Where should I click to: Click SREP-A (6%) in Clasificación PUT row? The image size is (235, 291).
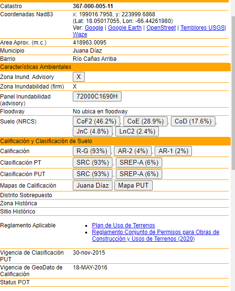139,174
